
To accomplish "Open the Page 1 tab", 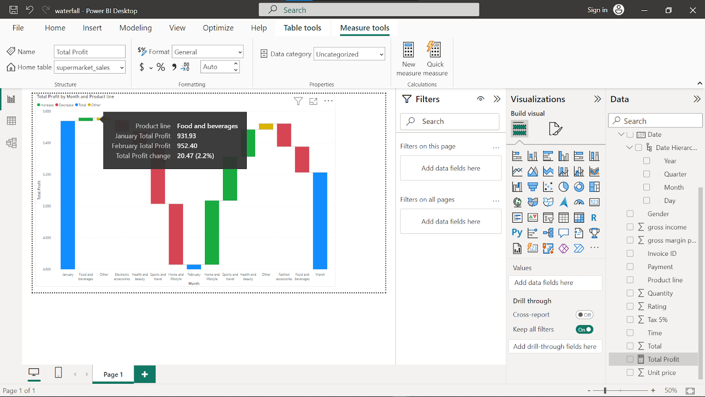I will pyautogui.click(x=113, y=374).
